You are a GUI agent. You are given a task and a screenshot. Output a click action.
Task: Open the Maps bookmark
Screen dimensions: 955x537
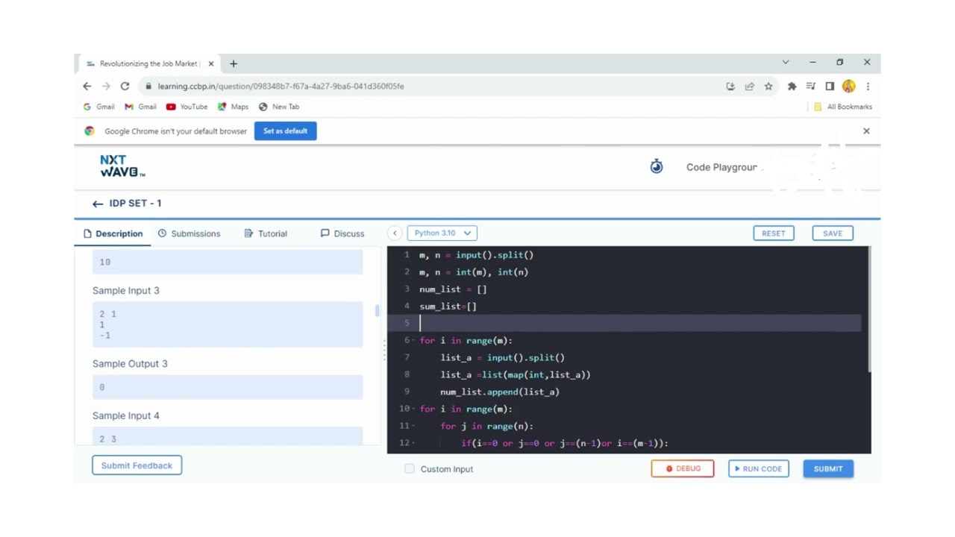(x=233, y=107)
